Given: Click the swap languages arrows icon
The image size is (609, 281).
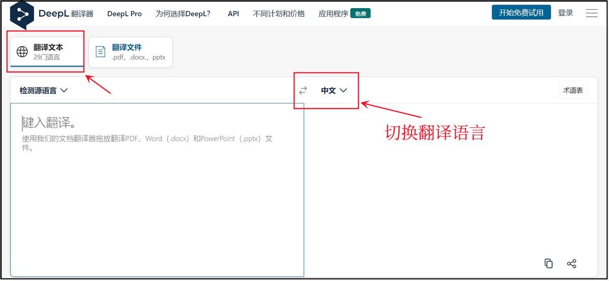Looking at the screenshot, I should click(303, 90).
